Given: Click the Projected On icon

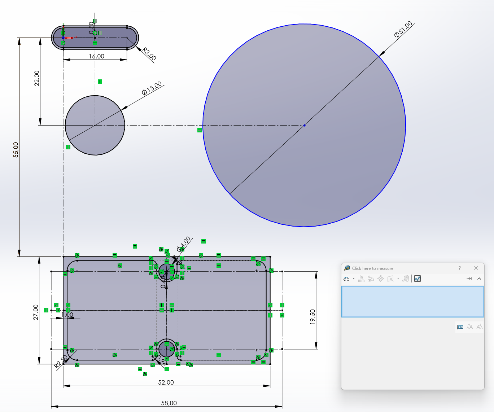Looking at the screenshot, I should click(x=390, y=279).
